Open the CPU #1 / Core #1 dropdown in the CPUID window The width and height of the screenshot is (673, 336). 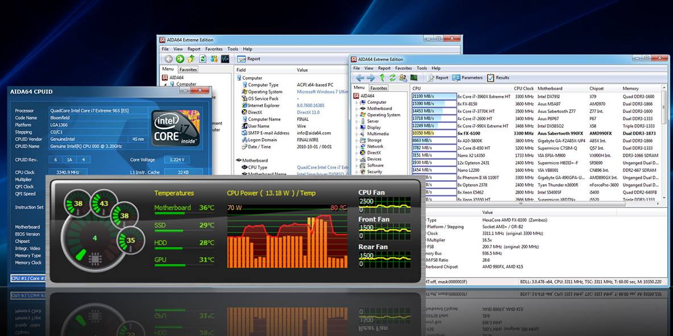28,278
